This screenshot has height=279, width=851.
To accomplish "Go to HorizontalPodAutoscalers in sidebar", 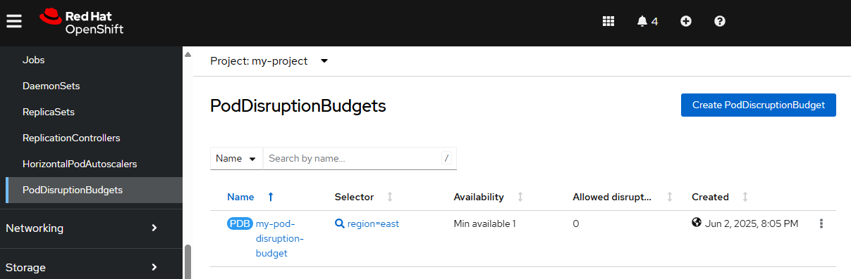I will click(x=80, y=164).
